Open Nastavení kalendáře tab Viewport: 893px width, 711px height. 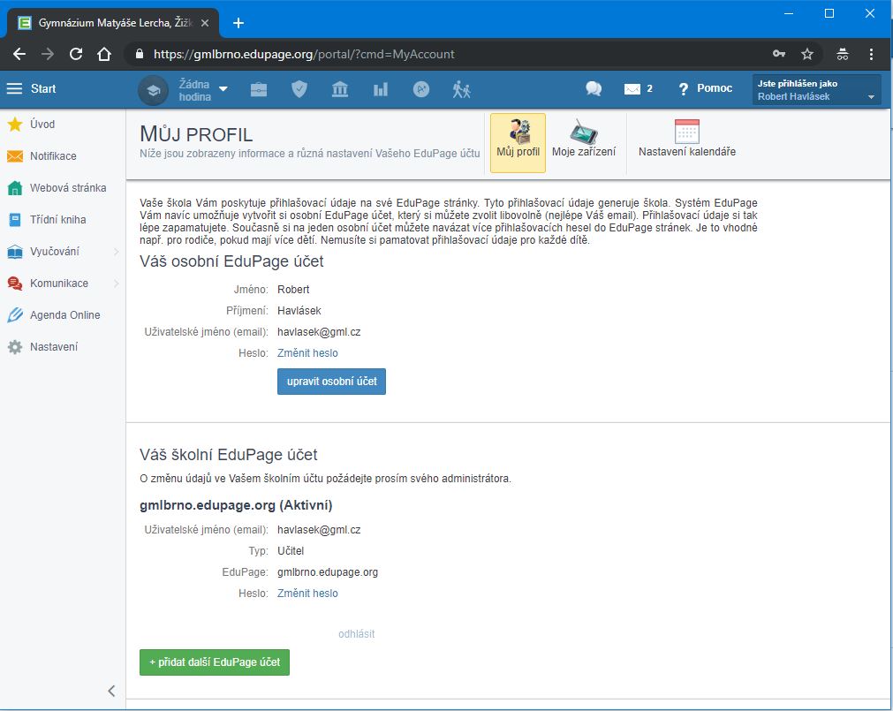pos(686,140)
